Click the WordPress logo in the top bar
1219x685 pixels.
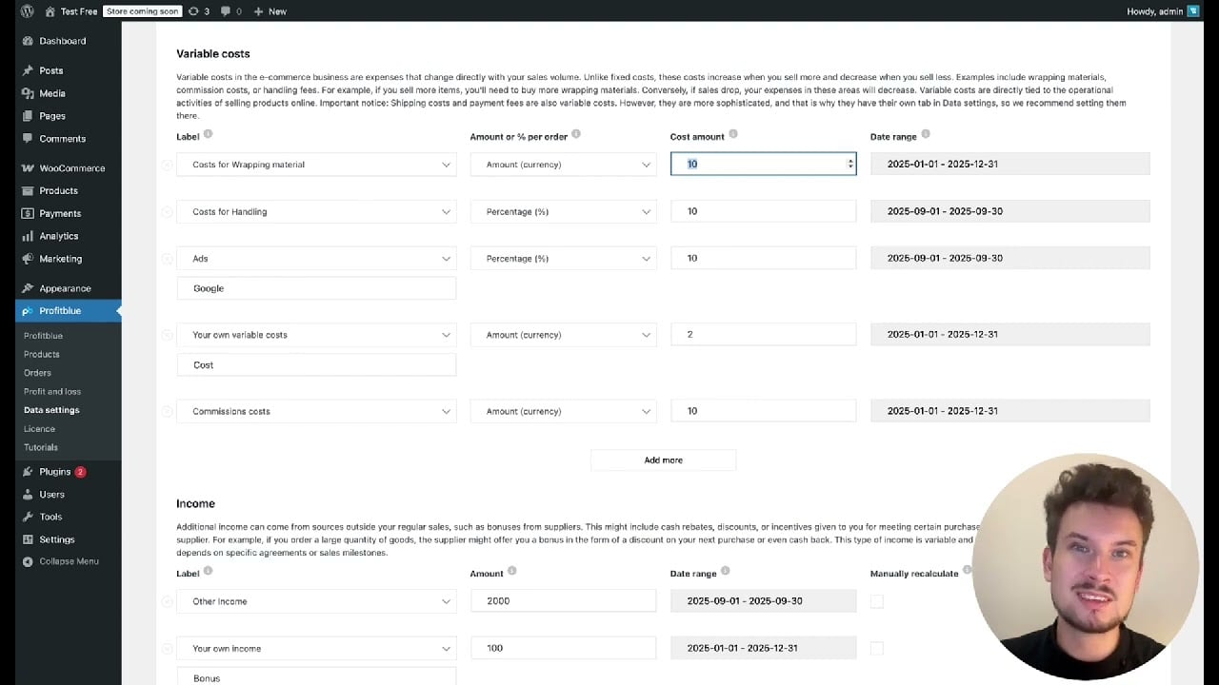[x=24, y=10]
